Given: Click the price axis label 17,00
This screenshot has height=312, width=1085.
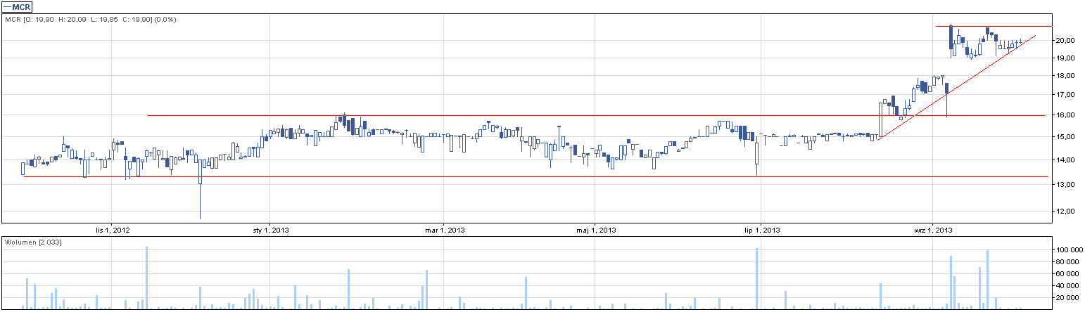Looking at the screenshot, I should tap(1066, 94).
